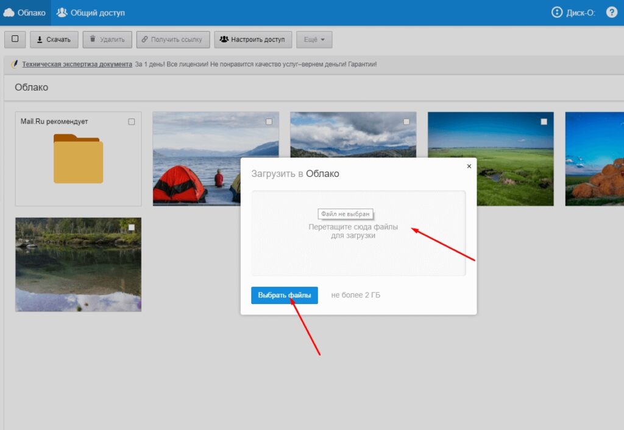Viewport: 624px width, 430px height.
Task: Click Настроить доступ button
Action: pyautogui.click(x=252, y=40)
